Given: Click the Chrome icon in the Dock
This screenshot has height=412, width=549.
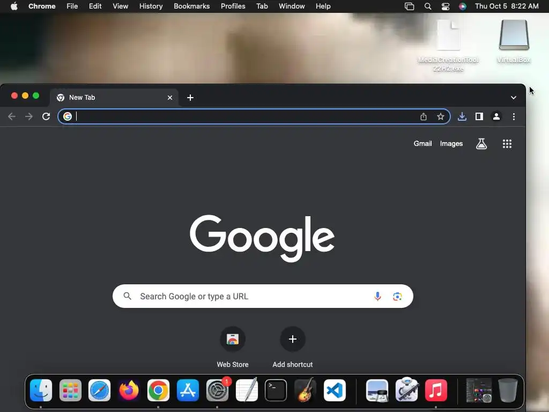Looking at the screenshot, I should (x=158, y=391).
